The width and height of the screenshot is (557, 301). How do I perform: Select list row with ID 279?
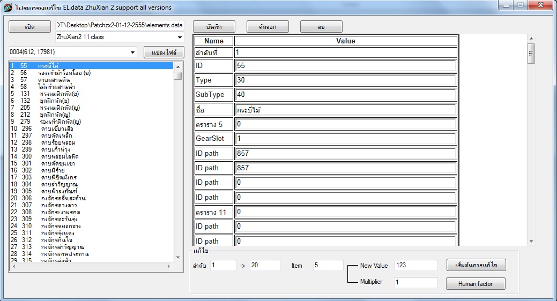91,122
